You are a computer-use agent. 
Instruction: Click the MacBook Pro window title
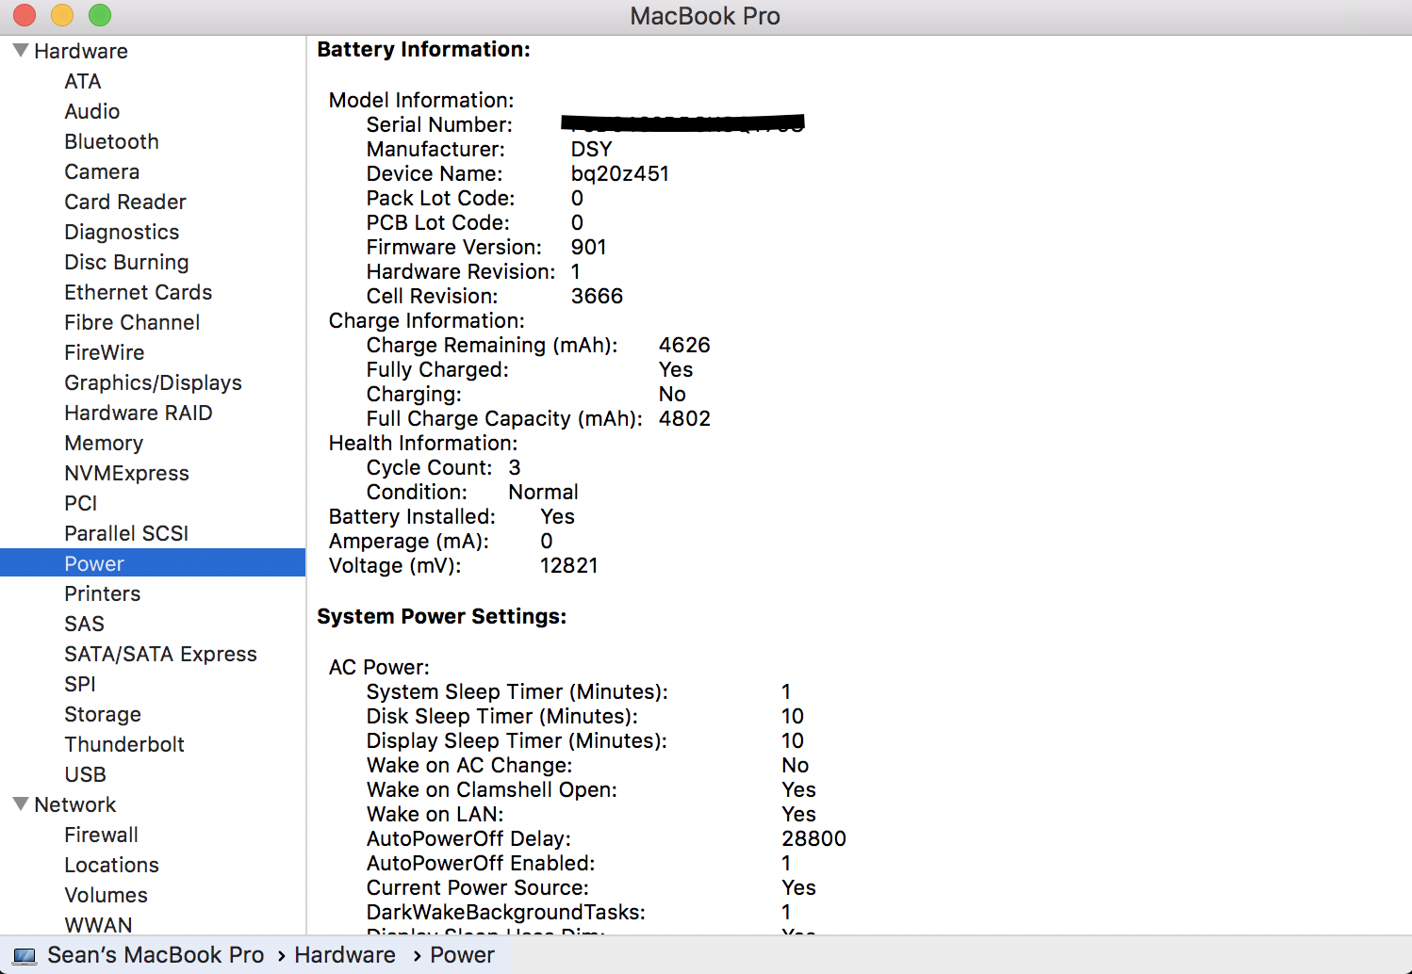pos(705,16)
